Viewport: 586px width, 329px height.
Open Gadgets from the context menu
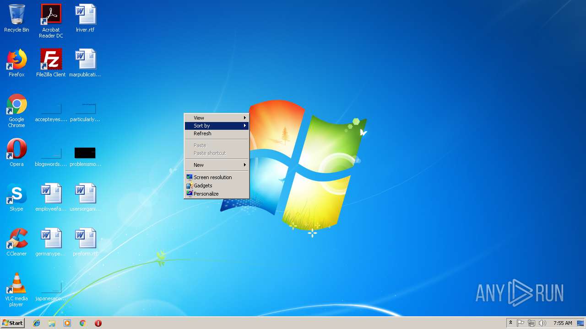(217, 186)
